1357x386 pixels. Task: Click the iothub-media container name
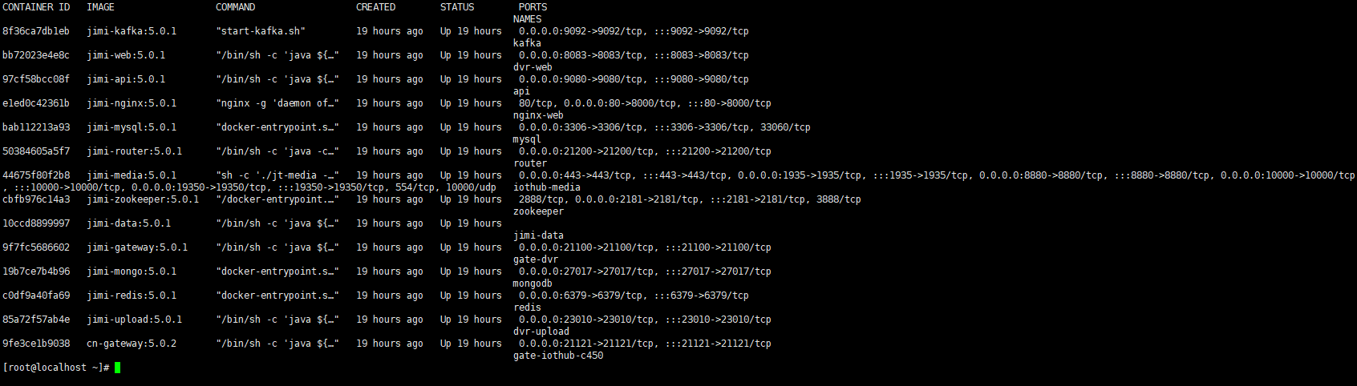547,187
